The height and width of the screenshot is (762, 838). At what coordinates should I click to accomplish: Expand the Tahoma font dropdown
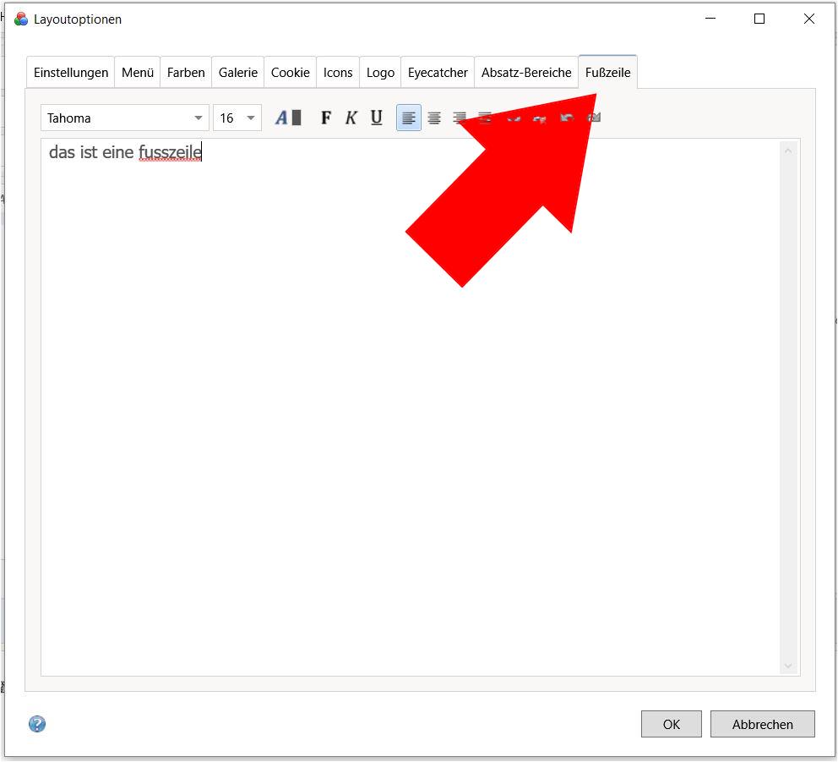coord(125,118)
